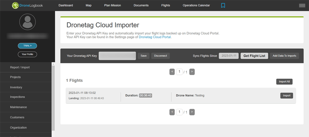The image size is (309, 137).
Task: Click the user avatar picture
Action: pos(27,22)
